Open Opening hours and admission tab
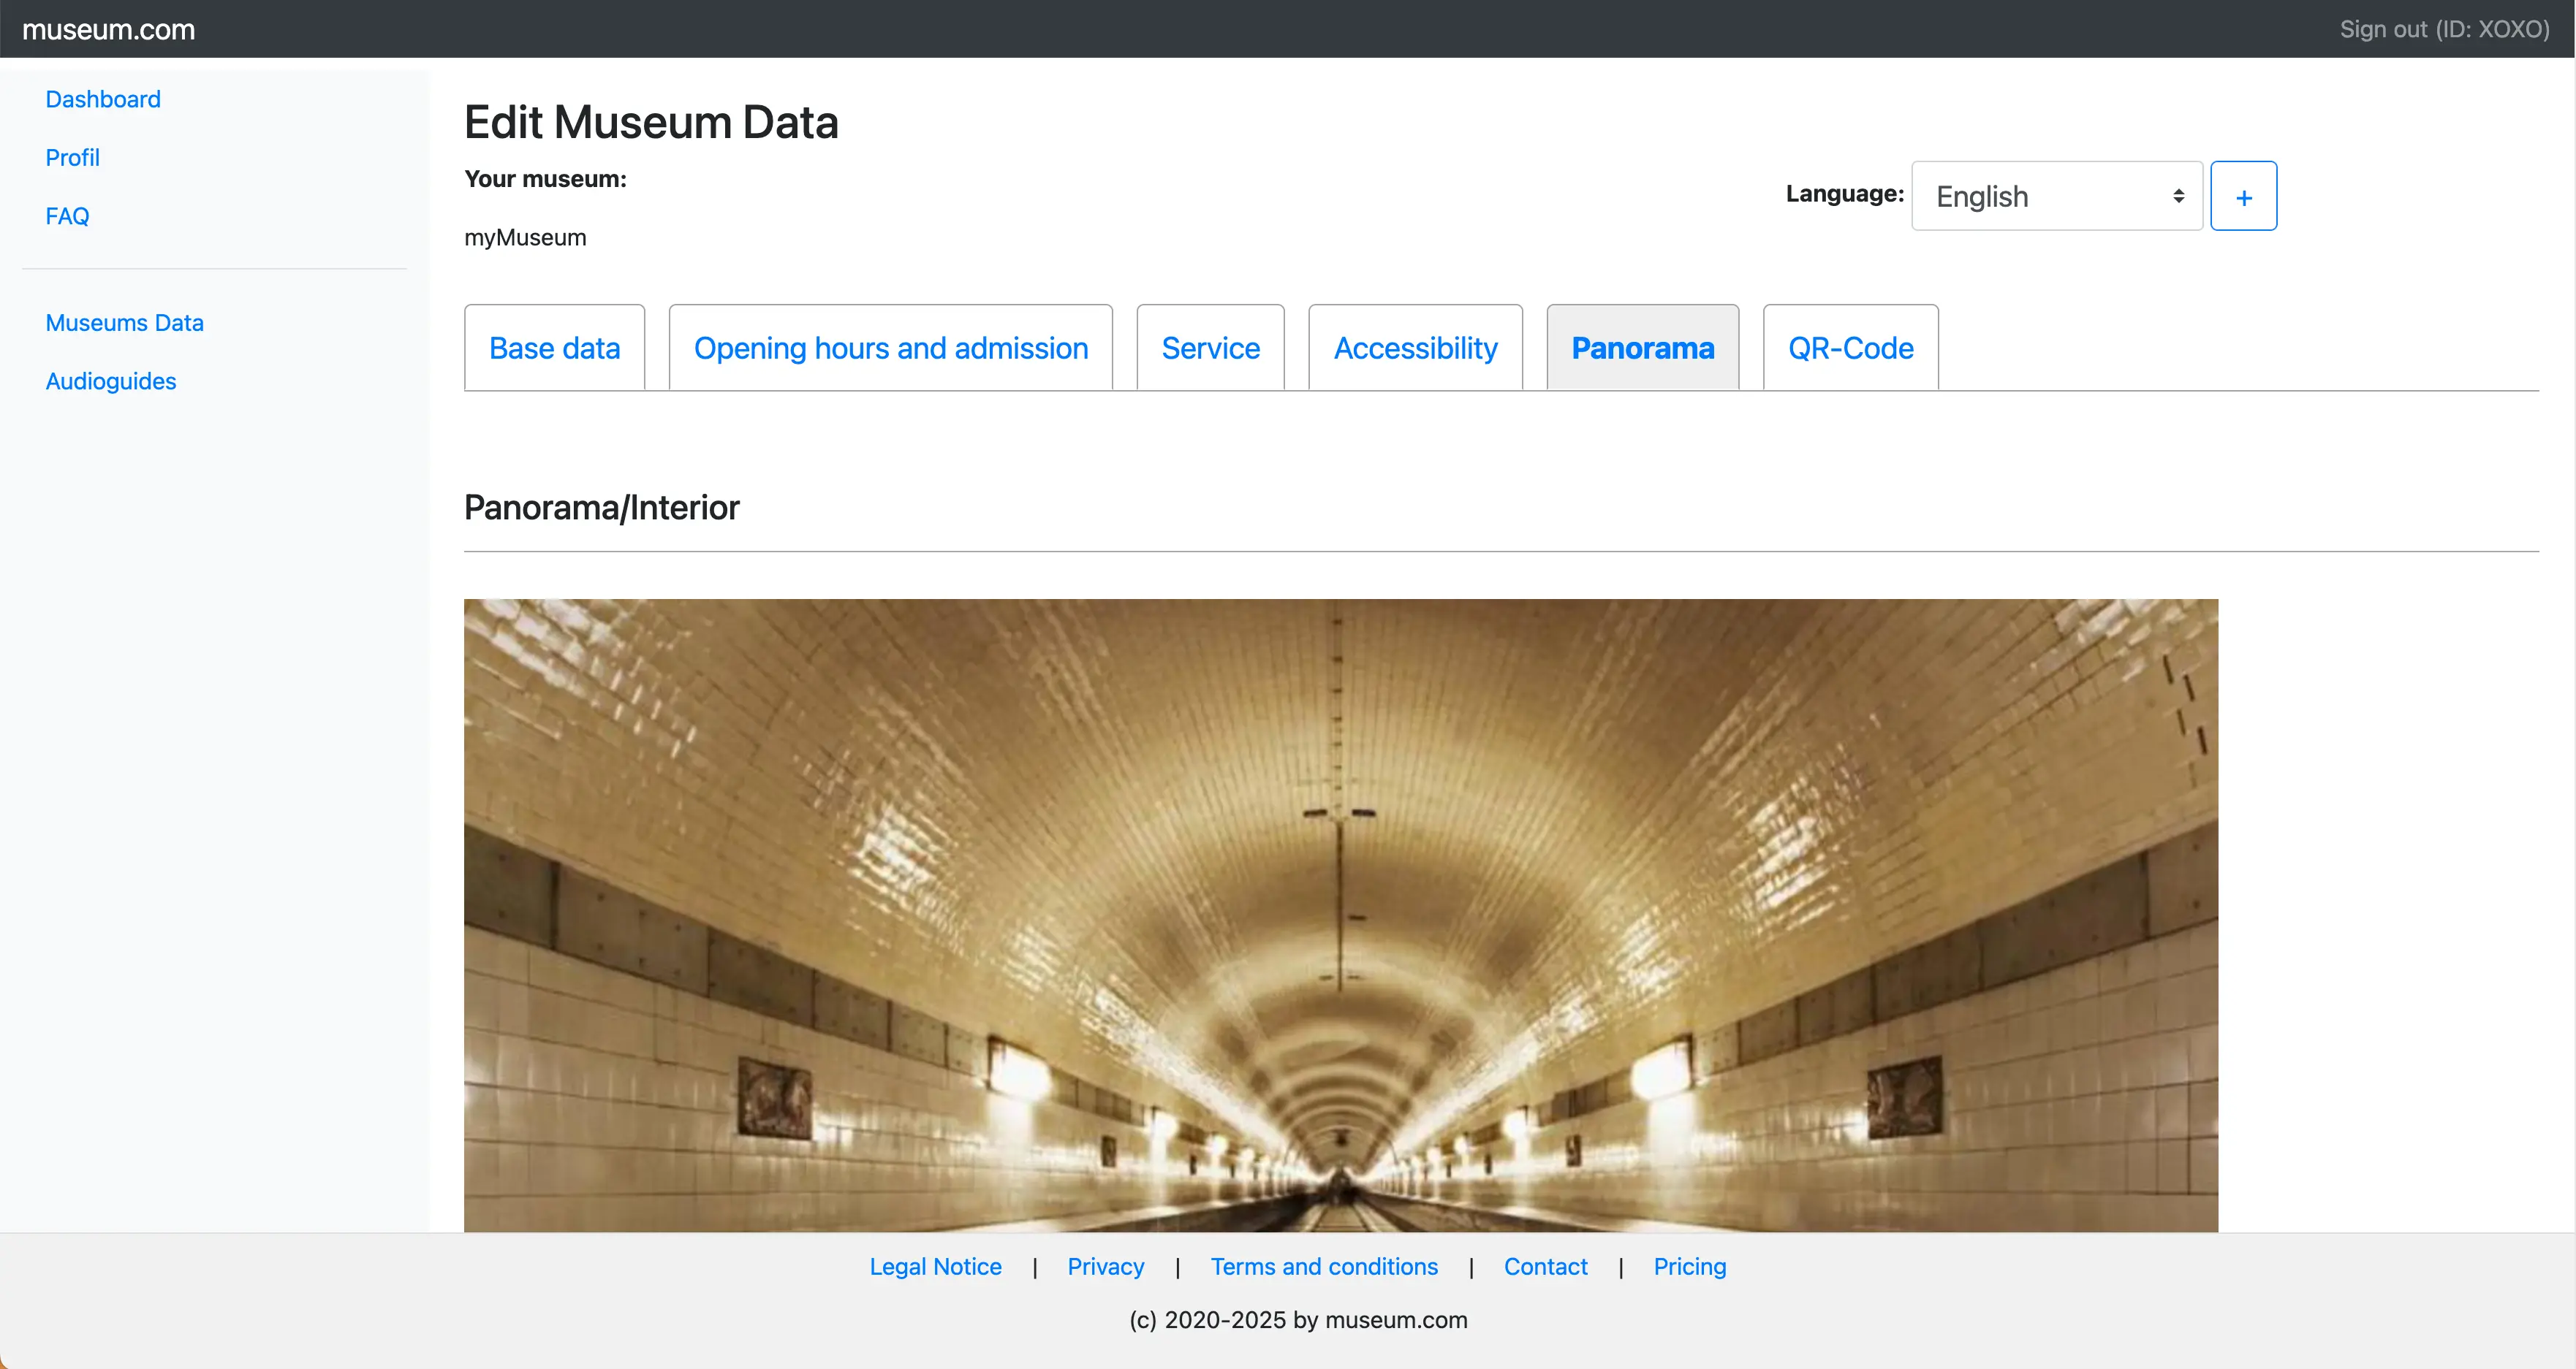The width and height of the screenshot is (2576, 1369). click(x=890, y=348)
